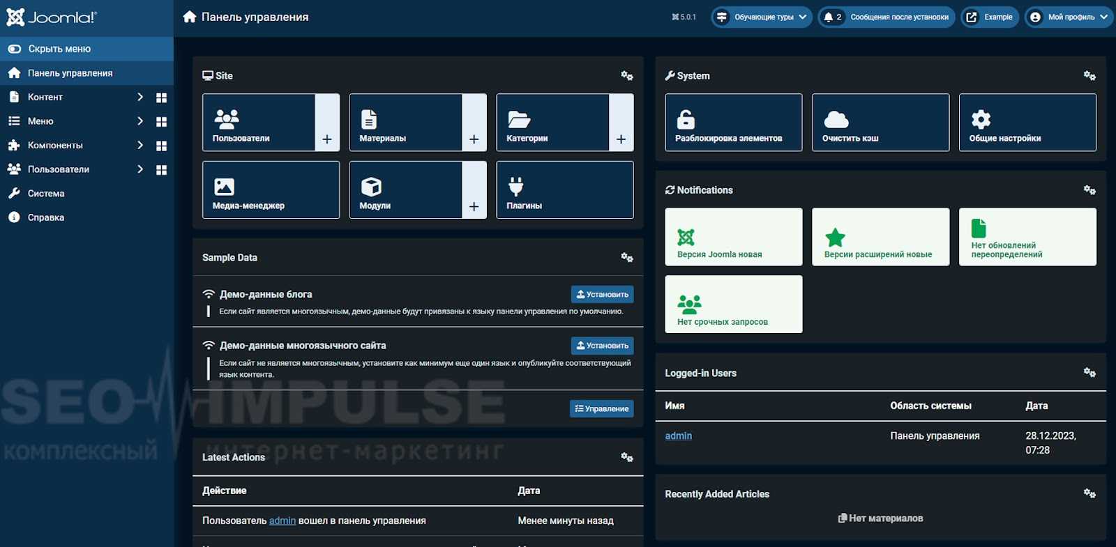Expand the Обучающие туры dropdown
The height and width of the screenshot is (547, 1116).
coord(762,17)
